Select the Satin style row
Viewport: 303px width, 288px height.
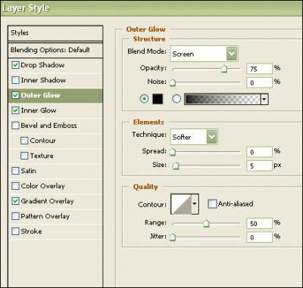pyautogui.click(x=55, y=171)
